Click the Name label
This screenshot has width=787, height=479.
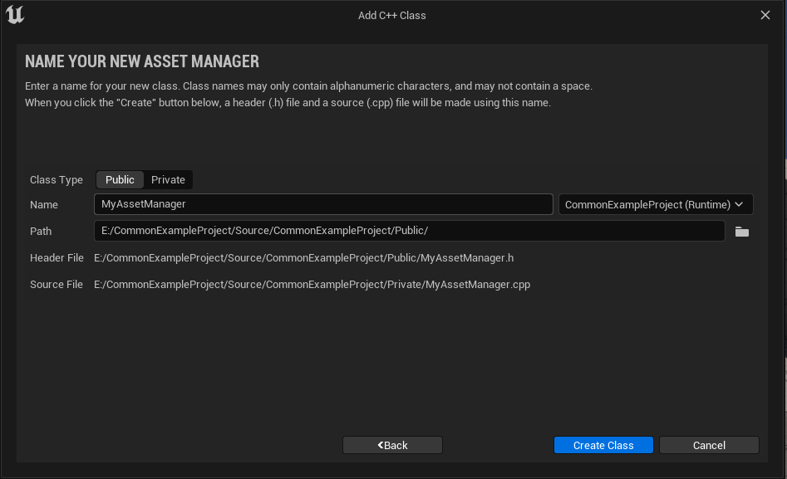[x=44, y=205]
